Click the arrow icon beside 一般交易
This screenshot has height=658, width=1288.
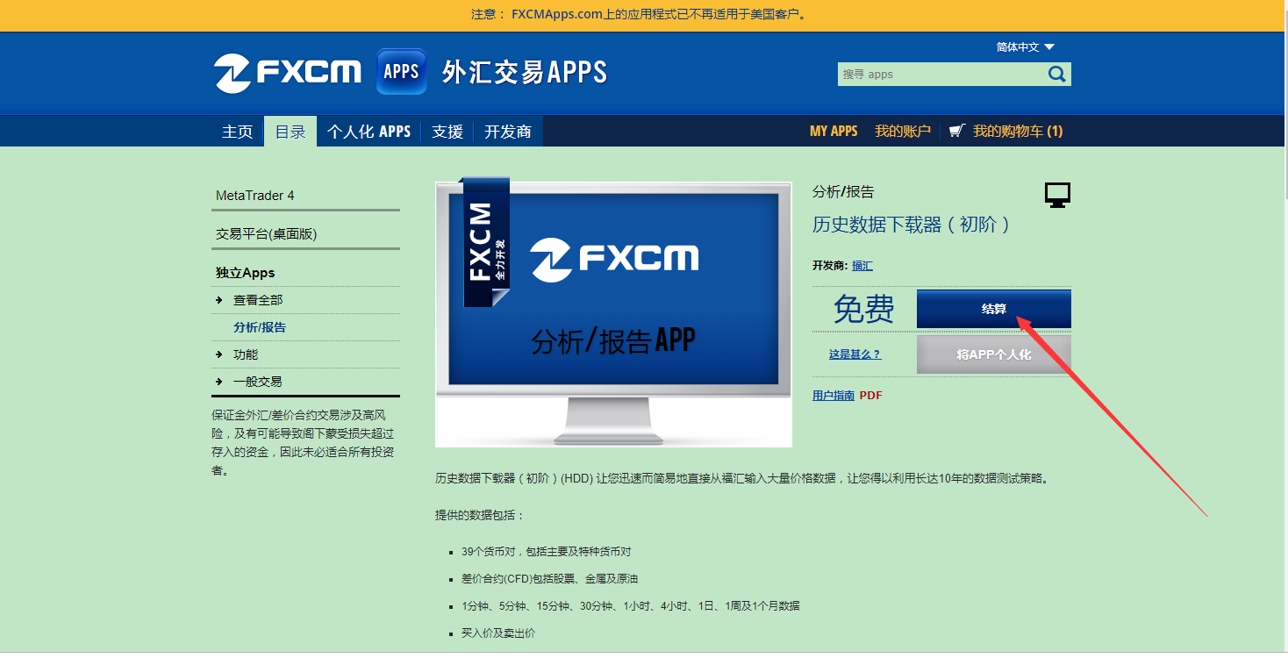[218, 382]
